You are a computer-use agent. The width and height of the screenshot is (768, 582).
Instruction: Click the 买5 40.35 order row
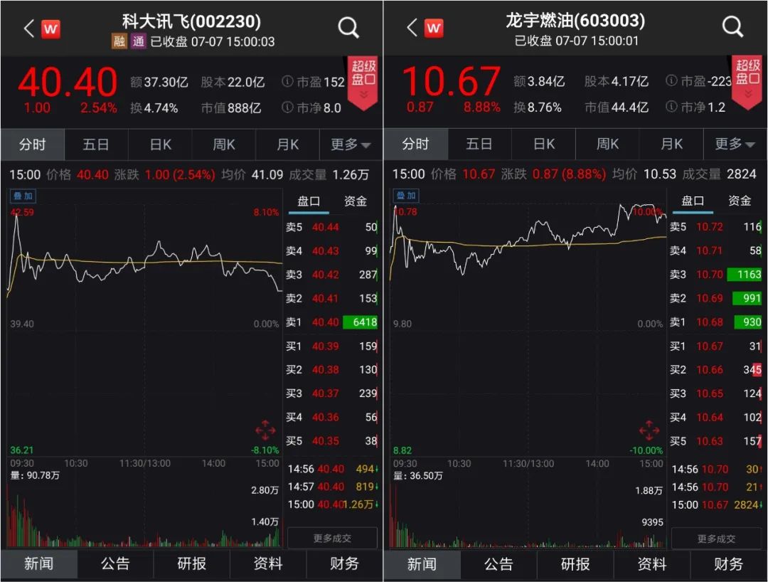(332, 441)
